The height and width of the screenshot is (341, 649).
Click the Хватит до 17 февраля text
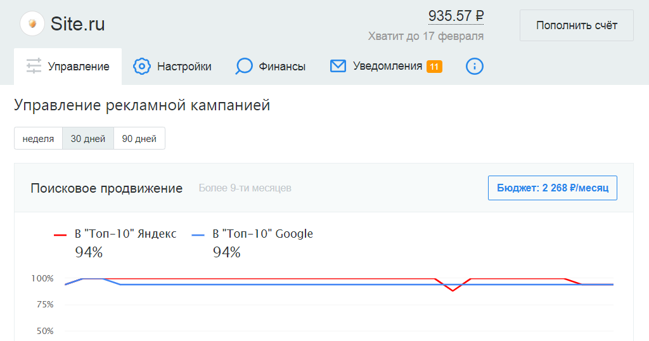click(425, 36)
